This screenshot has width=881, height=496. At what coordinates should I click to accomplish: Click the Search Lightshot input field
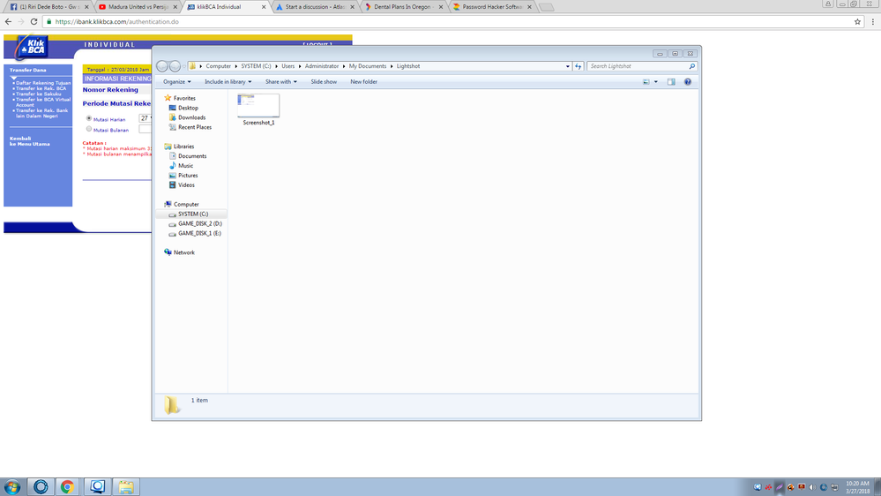pyautogui.click(x=638, y=66)
